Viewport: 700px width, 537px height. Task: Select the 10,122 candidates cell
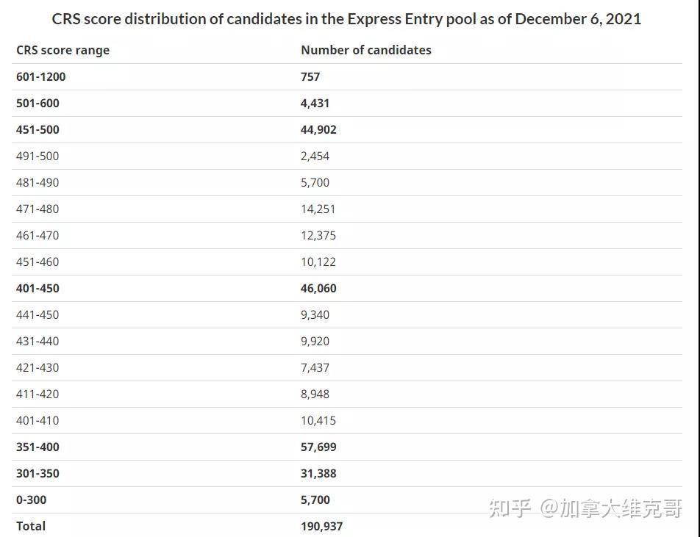pyautogui.click(x=318, y=262)
